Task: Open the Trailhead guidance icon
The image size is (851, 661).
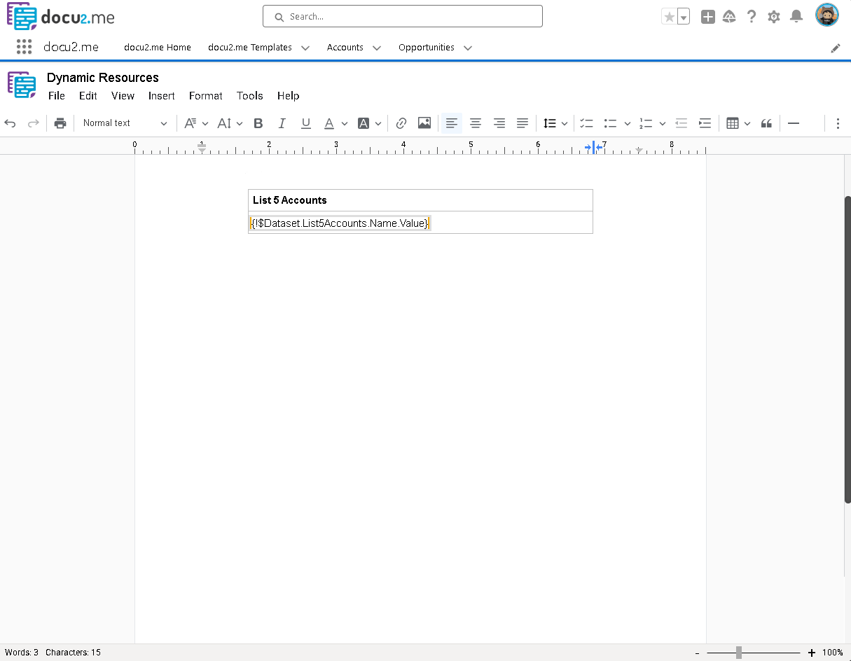Action: (729, 17)
